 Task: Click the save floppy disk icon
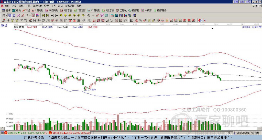pyautogui.click(x=125, y=15)
